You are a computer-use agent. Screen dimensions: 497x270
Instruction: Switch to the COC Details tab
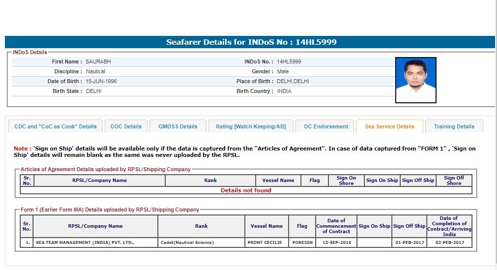(126, 126)
